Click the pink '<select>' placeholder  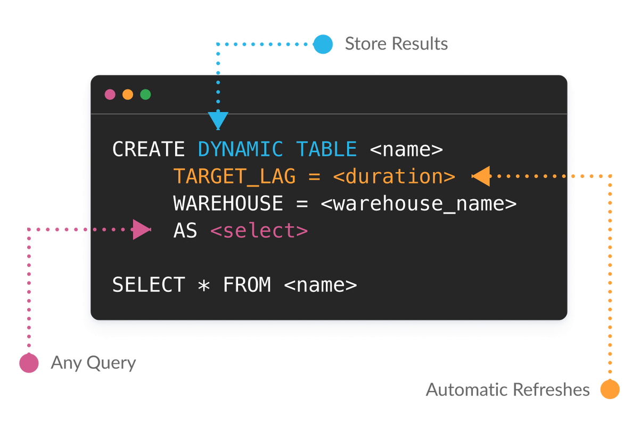259,231
